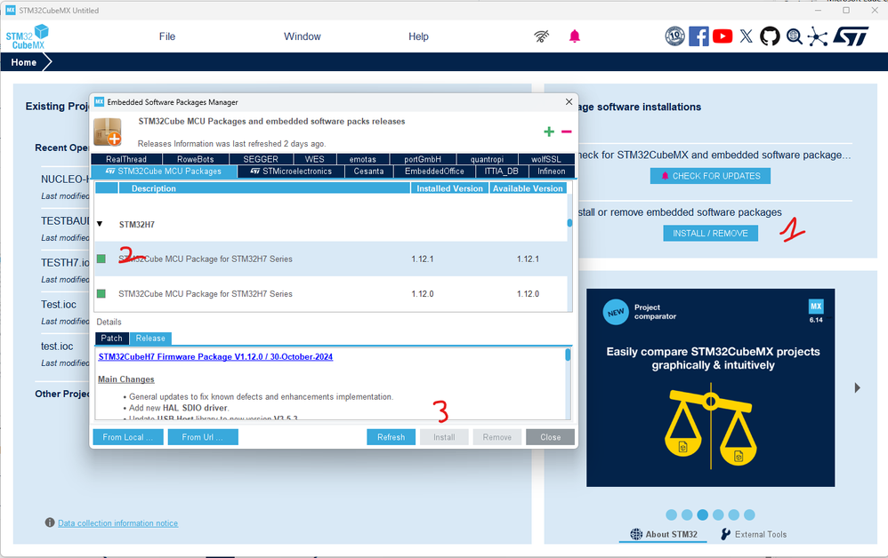Click the Install button
This screenshot has width=888, height=558.
[x=444, y=437]
